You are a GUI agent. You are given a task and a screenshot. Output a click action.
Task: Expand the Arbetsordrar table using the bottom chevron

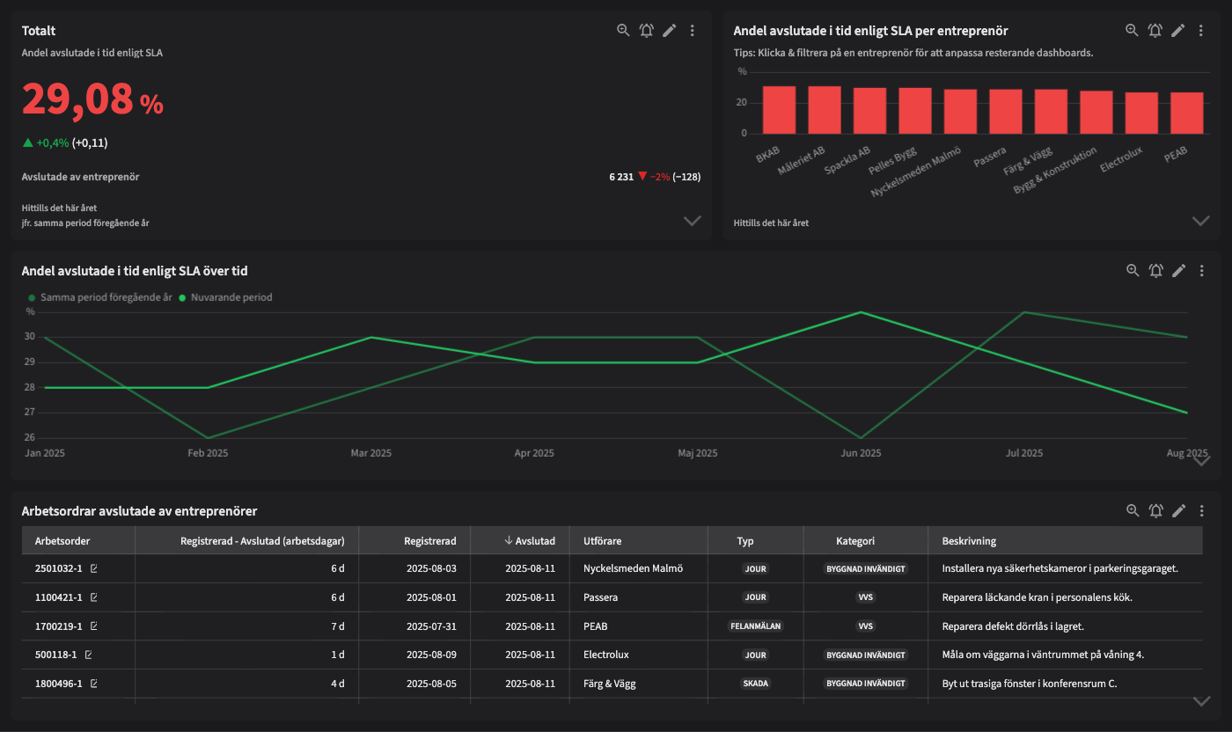pyautogui.click(x=1200, y=700)
